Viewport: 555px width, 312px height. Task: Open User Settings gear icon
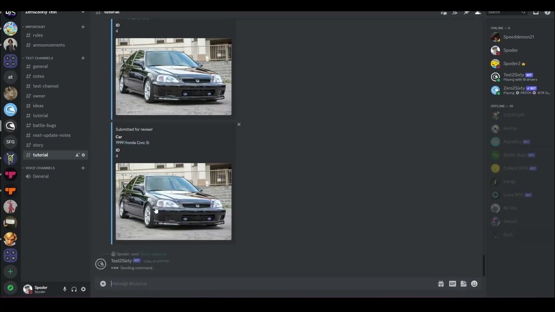click(x=83, y=289)
